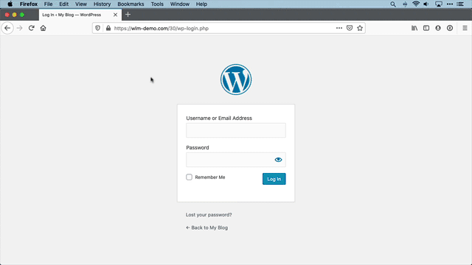This screenshot has height=265, width=472.
Task: Focus the Username or Email Address field
Action: coord(236,130)
